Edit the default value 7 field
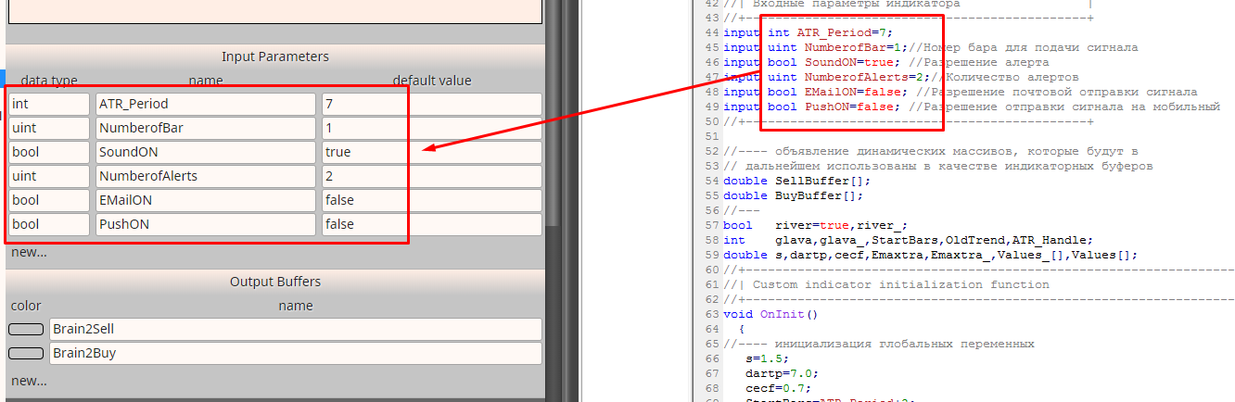1235x402 pixels. [431, 104]
